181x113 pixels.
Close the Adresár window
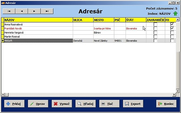(x=178, y=3)
